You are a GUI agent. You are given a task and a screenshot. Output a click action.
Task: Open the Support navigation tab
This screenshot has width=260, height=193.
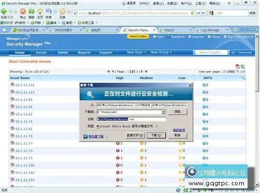tap(106, 52)
